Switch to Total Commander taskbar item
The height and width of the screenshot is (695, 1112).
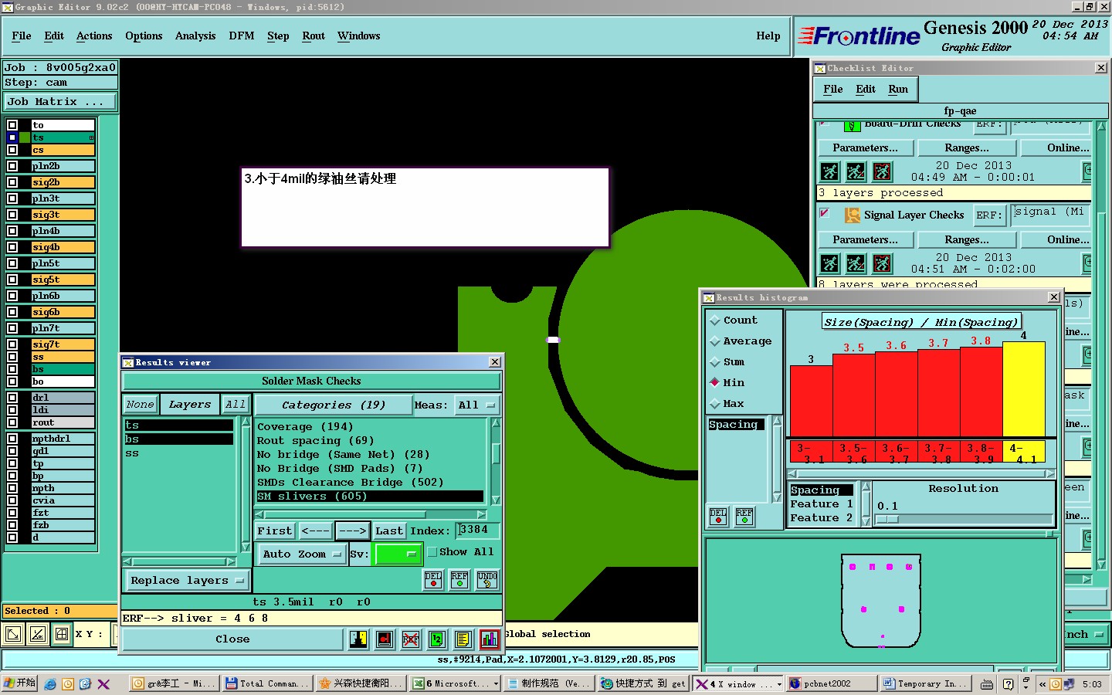(x=267, y=684)
